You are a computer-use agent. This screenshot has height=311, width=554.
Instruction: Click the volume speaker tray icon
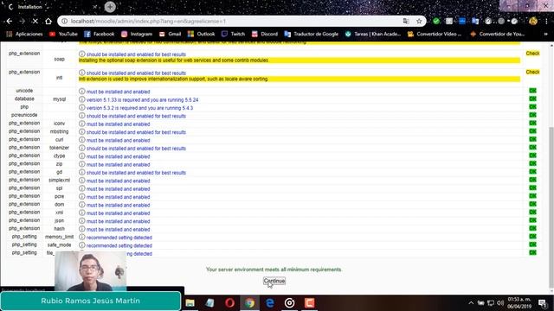500,303
